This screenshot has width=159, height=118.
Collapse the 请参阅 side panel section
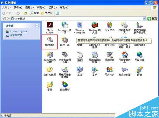point(37,26)
